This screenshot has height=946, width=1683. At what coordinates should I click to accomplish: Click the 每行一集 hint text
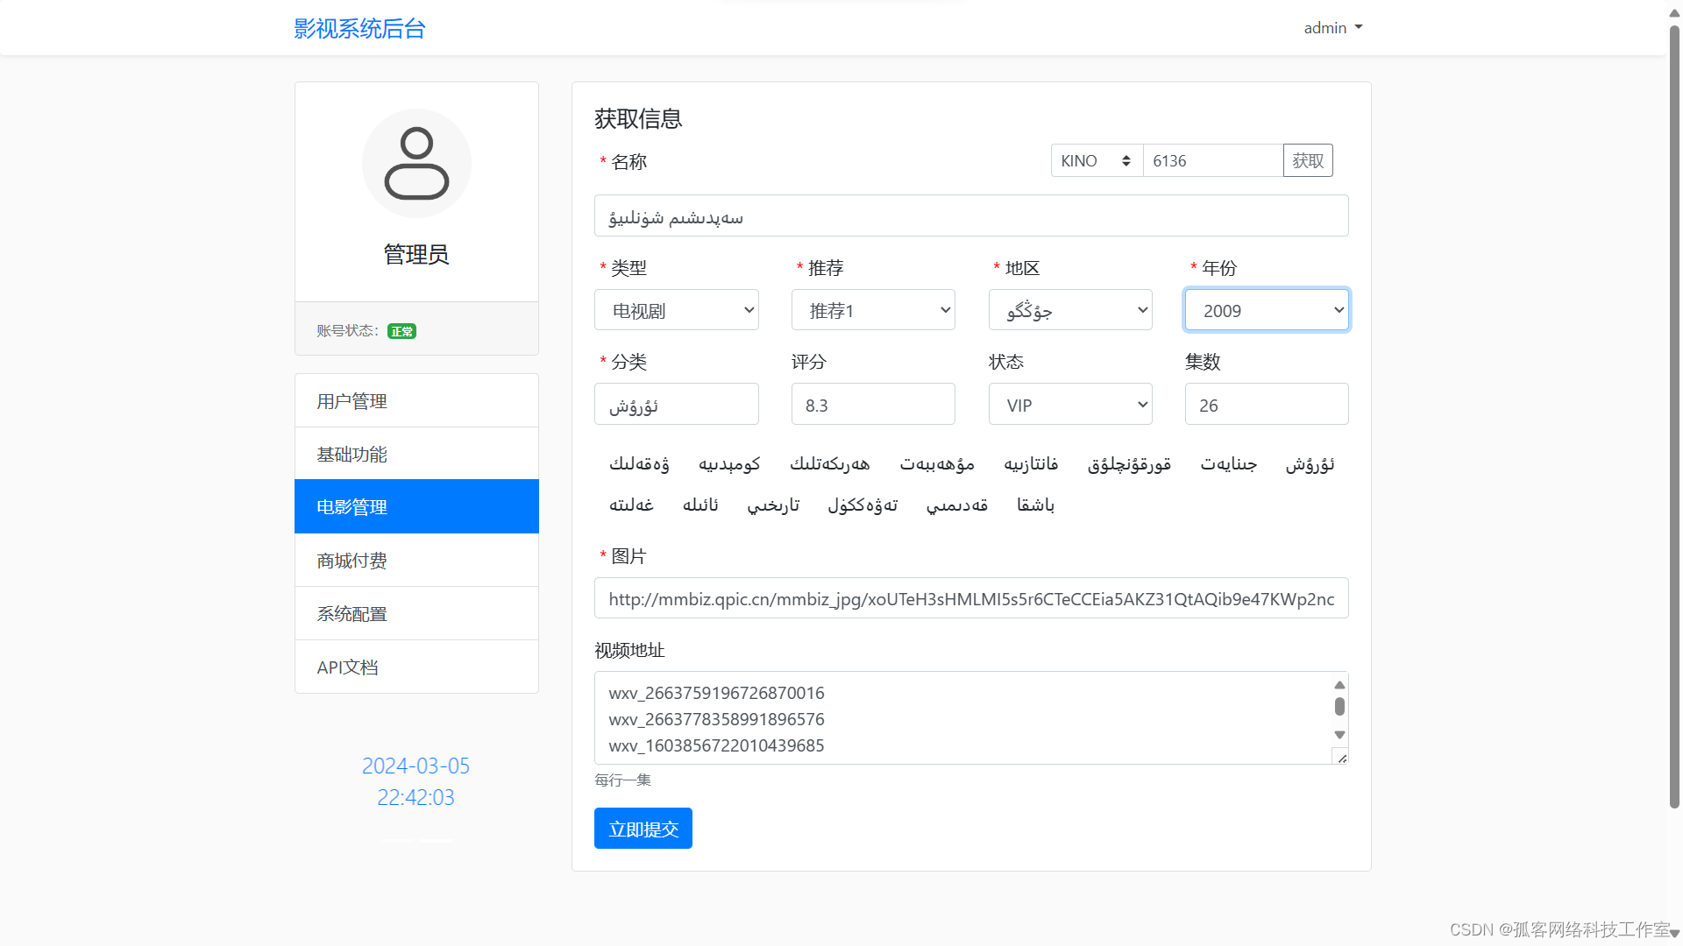pos(622,780)
